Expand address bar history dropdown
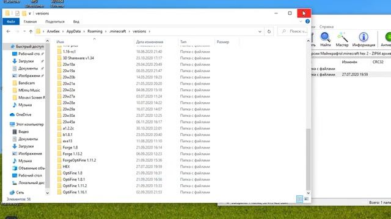 coord(260,32)
